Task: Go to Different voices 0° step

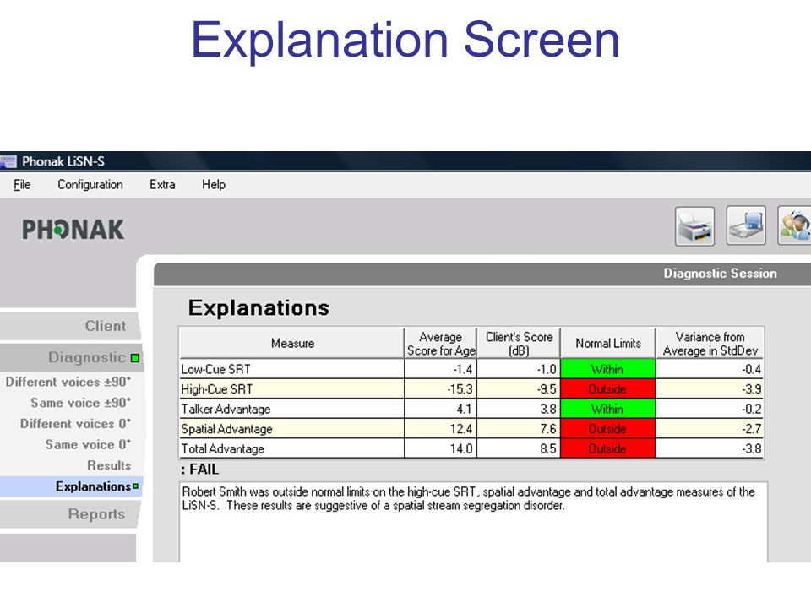Action: [75, 423]
